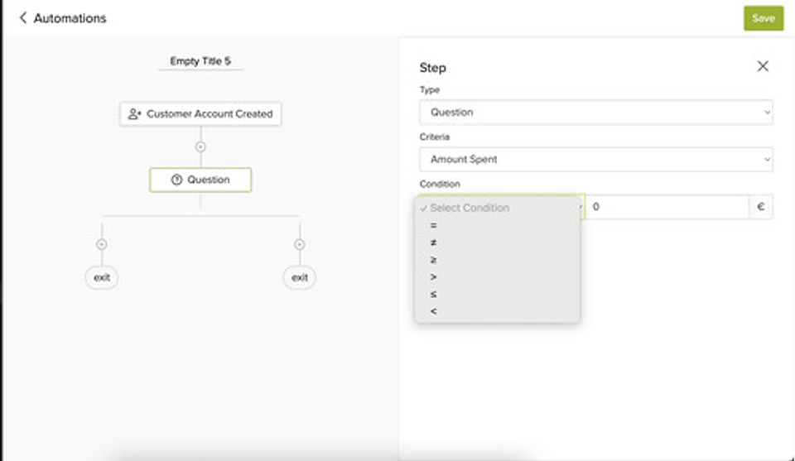Viewport: 795px width, 461px height.
Task: Pick the less than (<) condition
Action: point(433,312)
